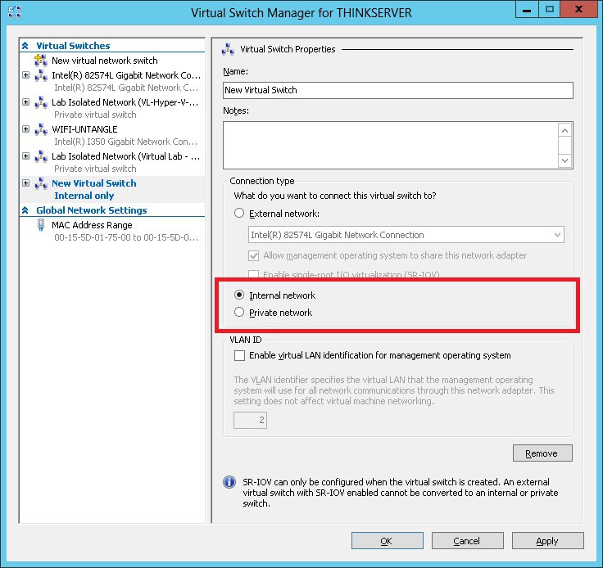Click the Notes scrollbar up arrow
The image size is (603, 568).
coord(564,131)
